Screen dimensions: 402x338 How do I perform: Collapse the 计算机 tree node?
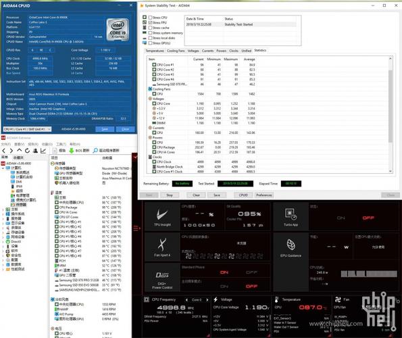[x=3, y=168]
